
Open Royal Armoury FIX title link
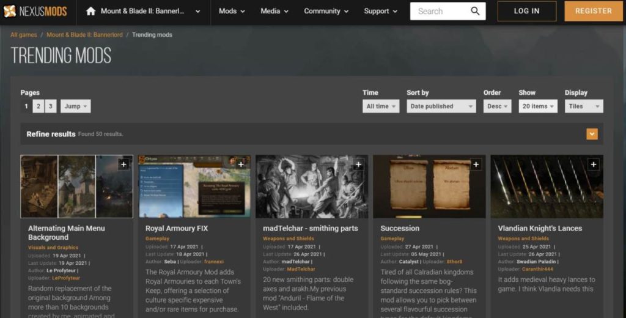(x=177, y=229)
